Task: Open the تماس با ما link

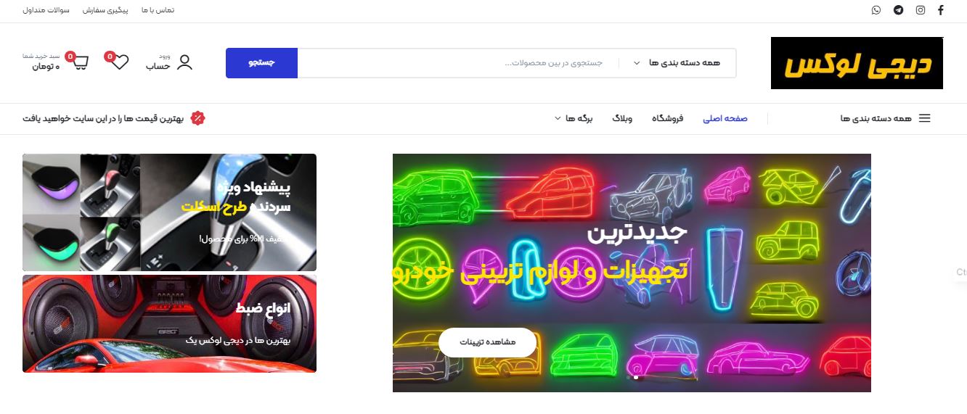Action: coord(160,10)
